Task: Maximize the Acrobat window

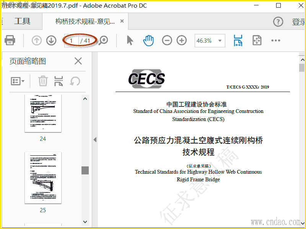Action: coord(278,5)
